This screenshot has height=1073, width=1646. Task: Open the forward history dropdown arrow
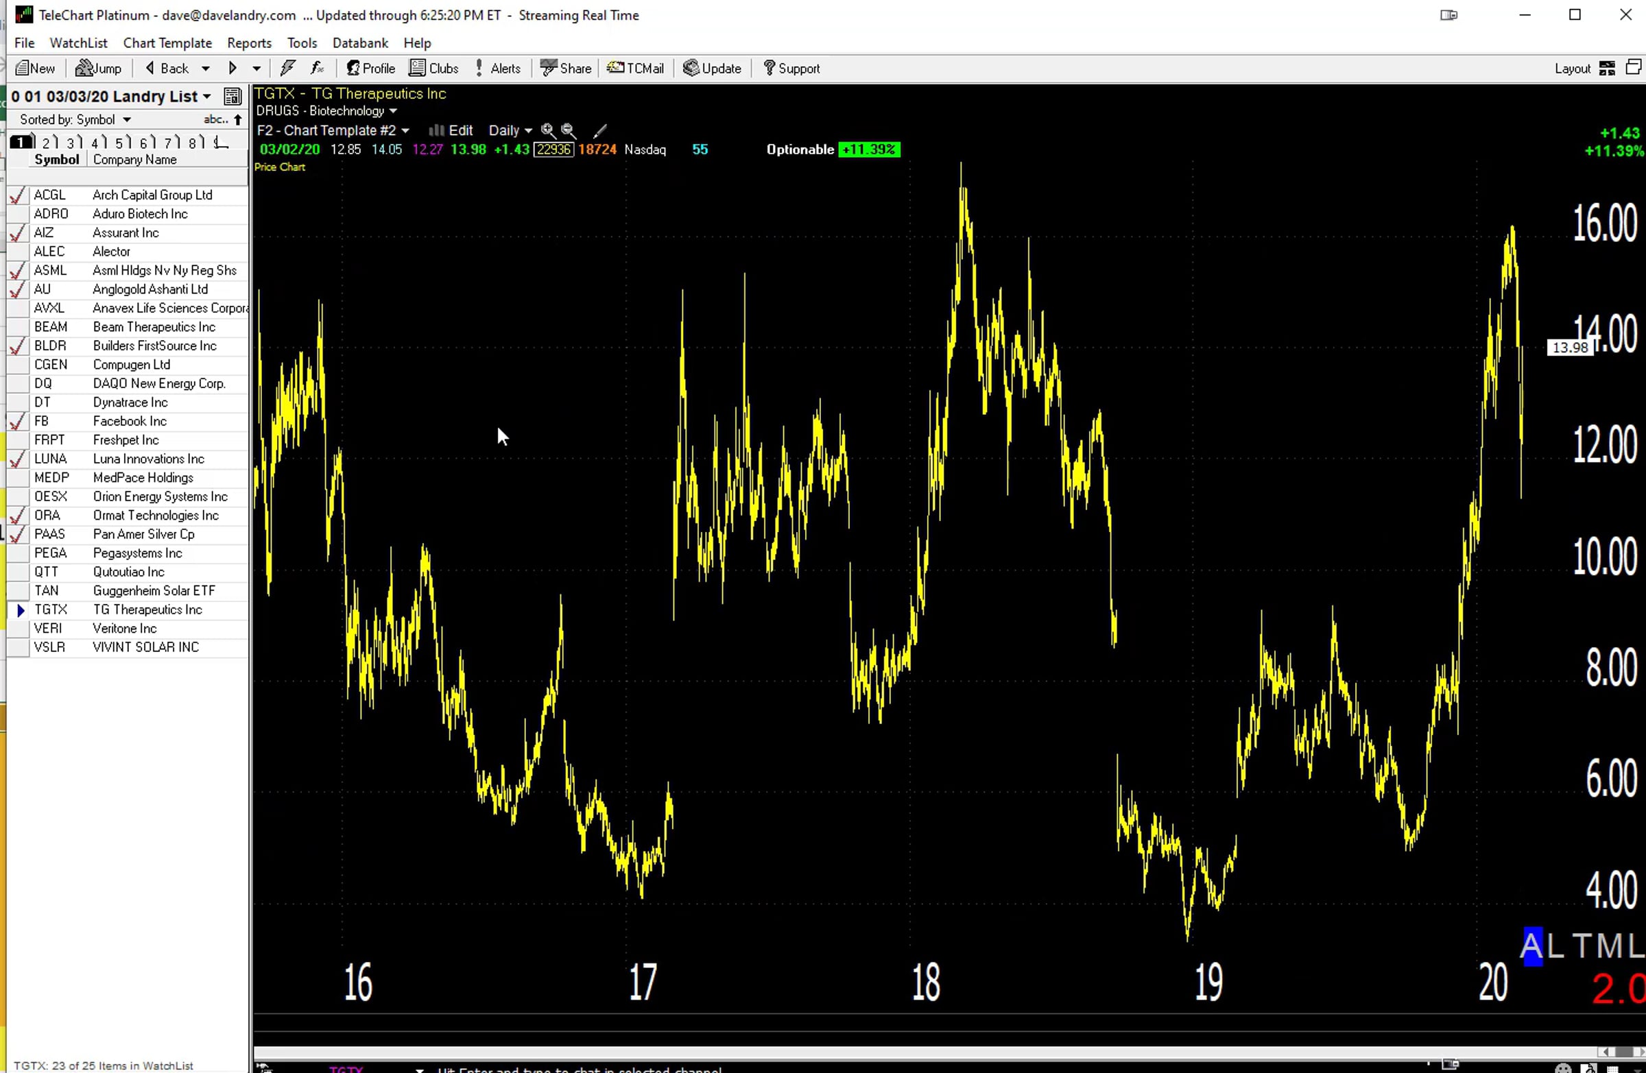click(x=257, y=69)
